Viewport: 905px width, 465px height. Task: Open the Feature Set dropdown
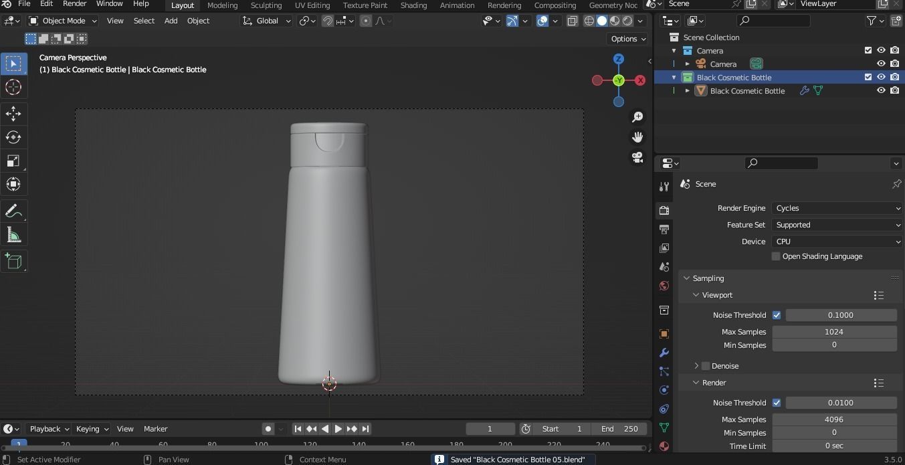pos(837,225)
